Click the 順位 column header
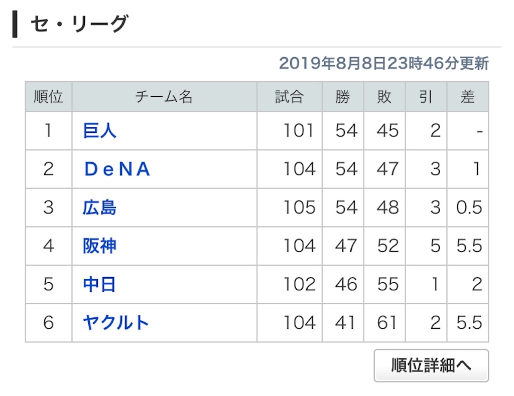 [49, 97]
